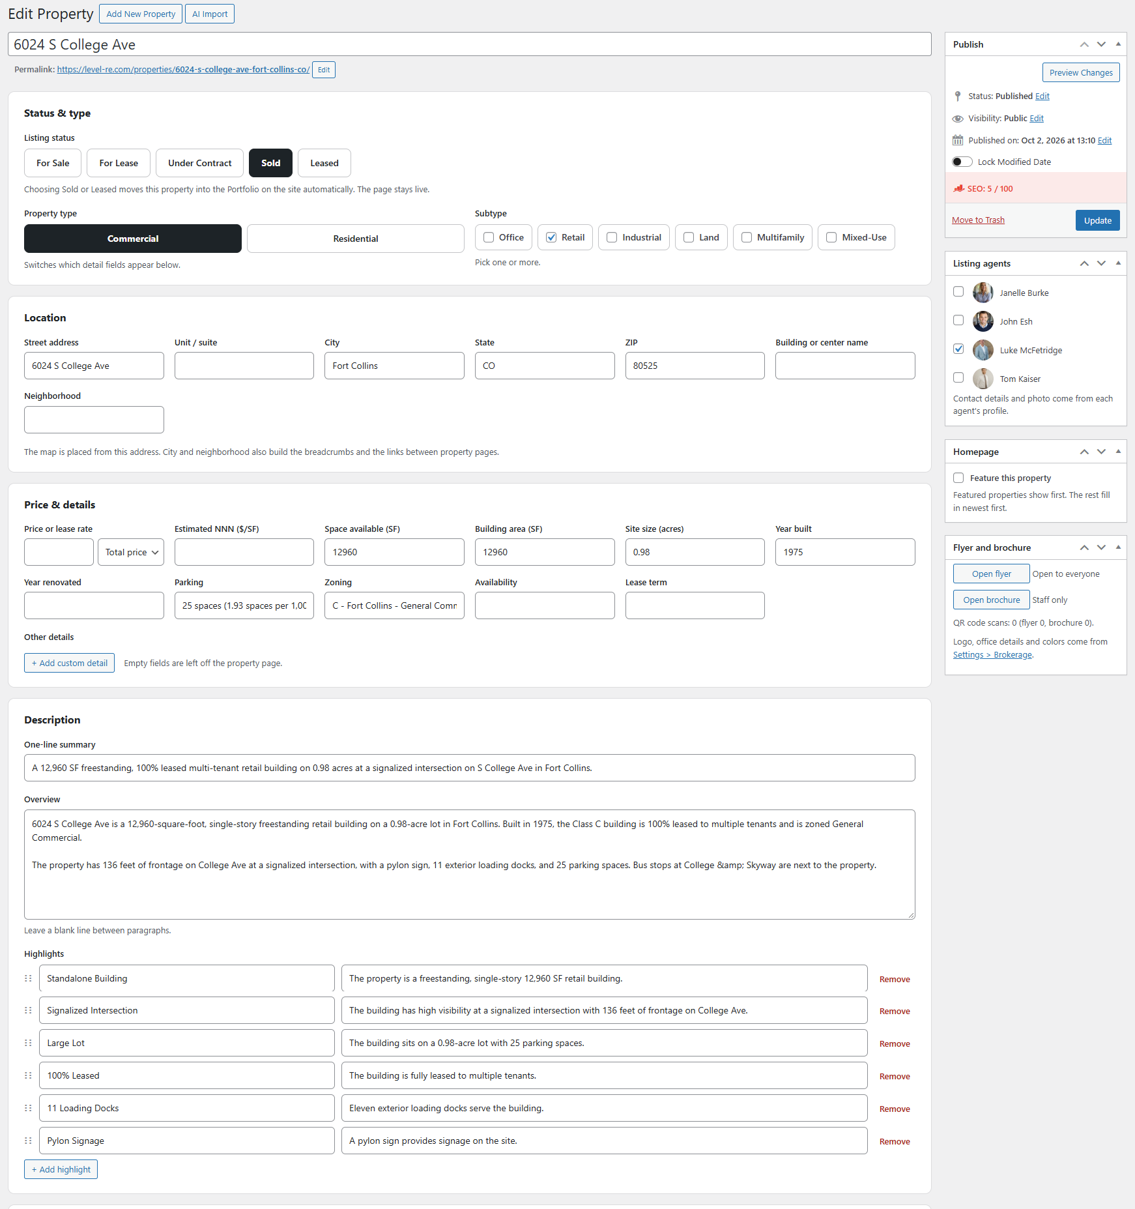This screenshot has height=1209, width=1135.
Task: Grab drag handle for Standalone Building highlight
Action: [x=28, y=978]
